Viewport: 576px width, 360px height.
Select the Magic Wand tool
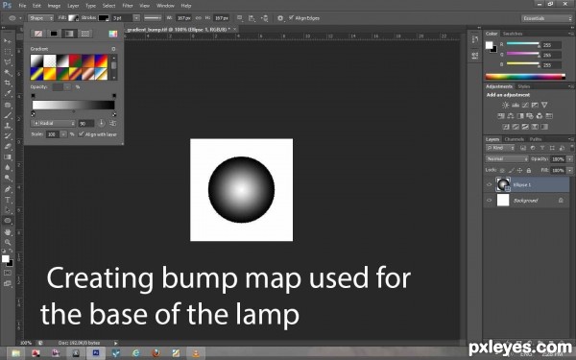[8, 73]
